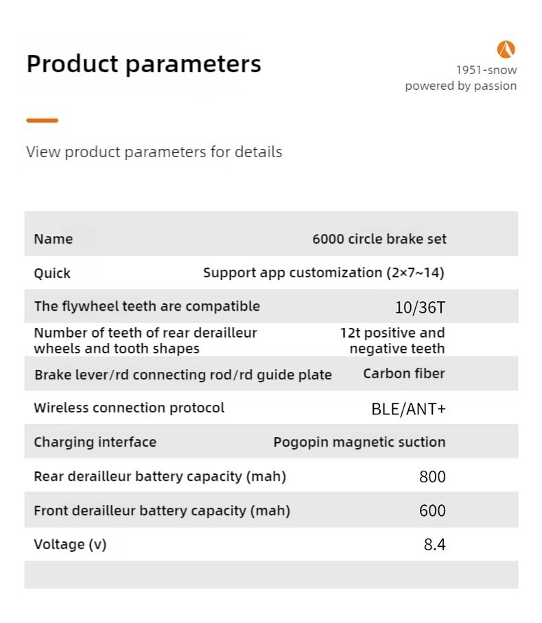Click rear derailleur battery value 800

click(x=432, y=476)
